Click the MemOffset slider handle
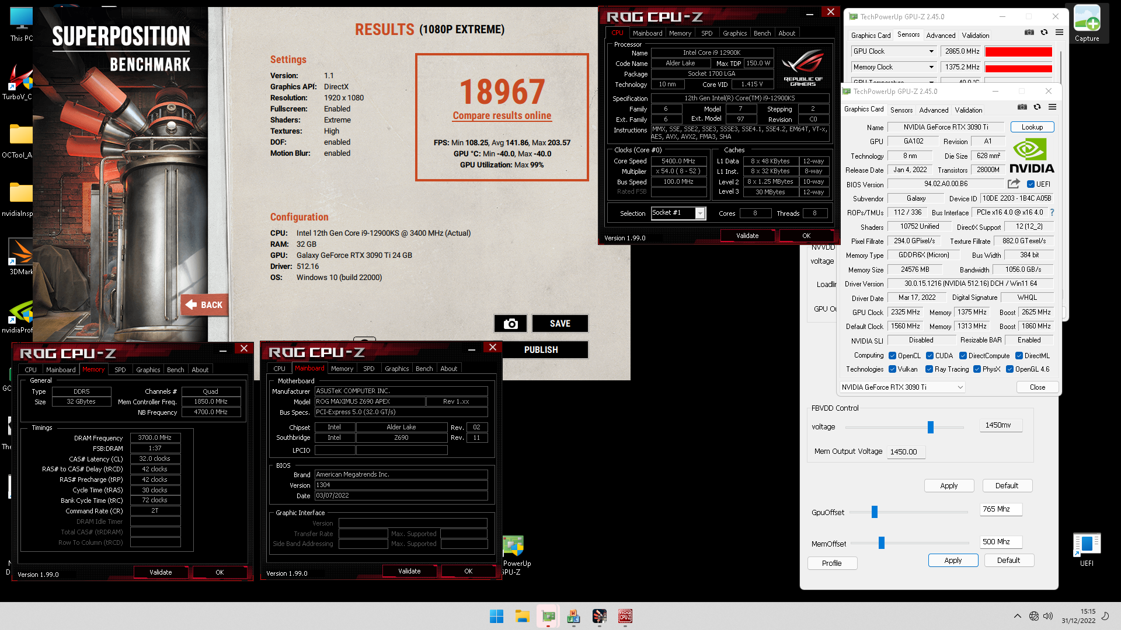 [882, 543]
